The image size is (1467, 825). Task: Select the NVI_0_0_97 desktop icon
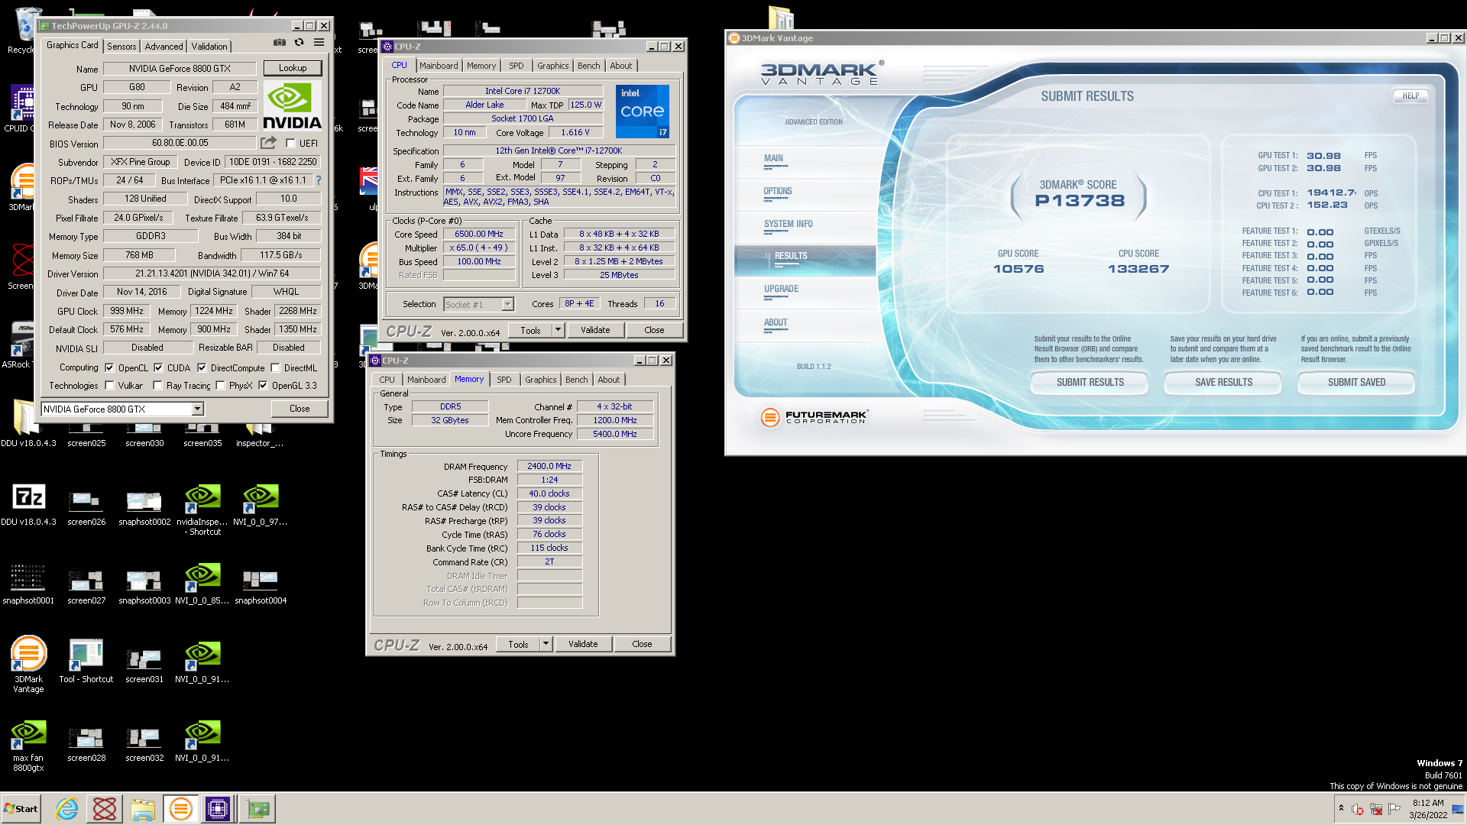(261, 504)
